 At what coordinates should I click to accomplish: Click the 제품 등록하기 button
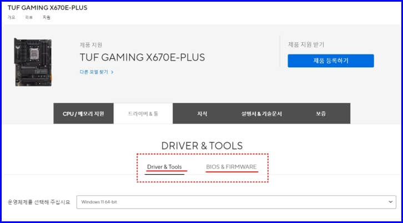331,61
